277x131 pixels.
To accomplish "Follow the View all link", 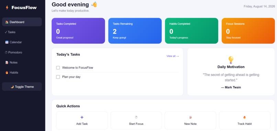I will 173,56.
